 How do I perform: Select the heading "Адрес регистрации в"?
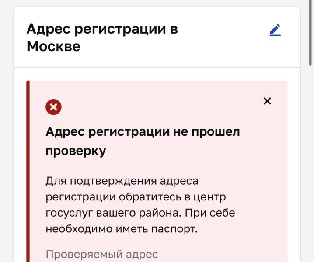tap(102, 29)
